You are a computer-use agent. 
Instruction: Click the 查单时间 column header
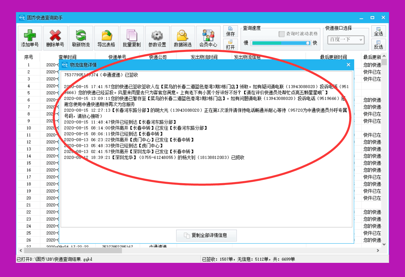(67, 57)
